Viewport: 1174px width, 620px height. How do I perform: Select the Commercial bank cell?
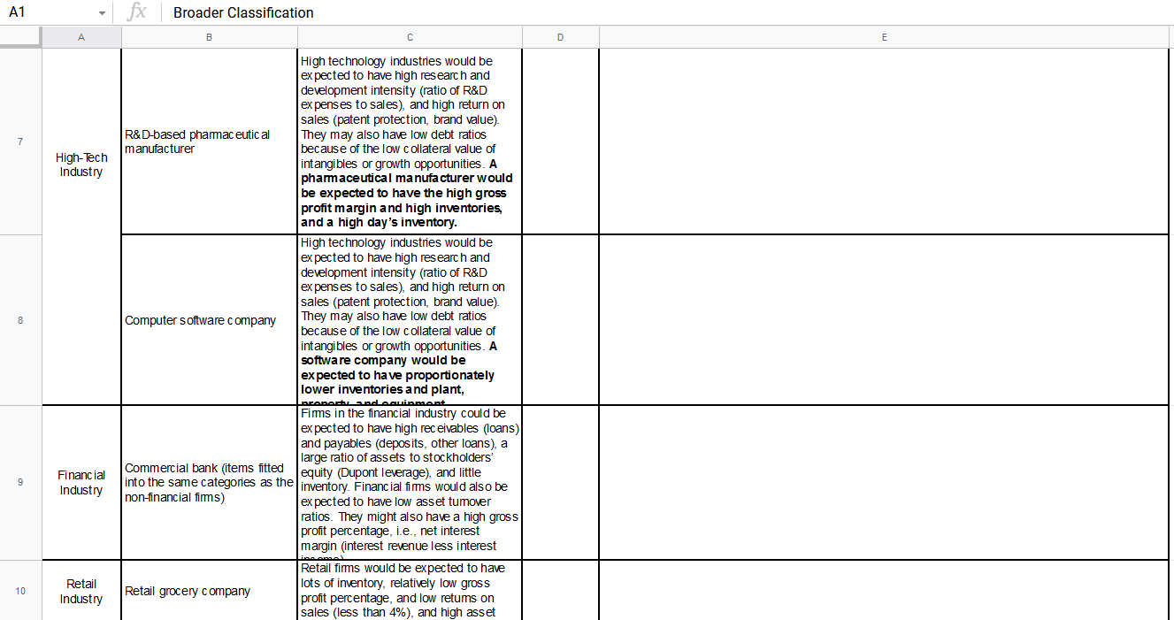tap(209, 482)
